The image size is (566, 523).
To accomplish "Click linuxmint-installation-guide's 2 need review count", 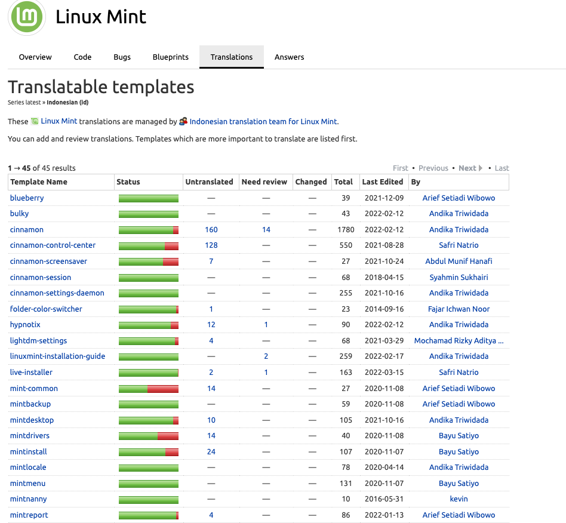I will click(266, 356).
